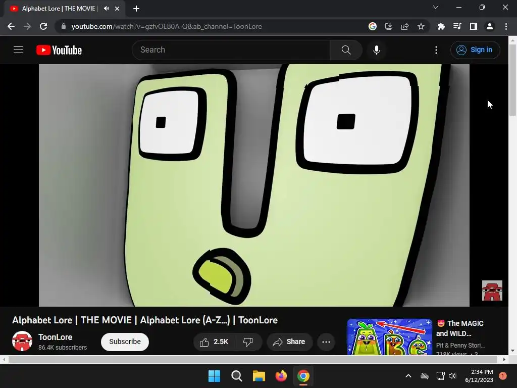Image resolution: width=517 pixels, height=388 pixels.
Task: Launch Firefox from the taskbar
Action: (x=281, y=376)
